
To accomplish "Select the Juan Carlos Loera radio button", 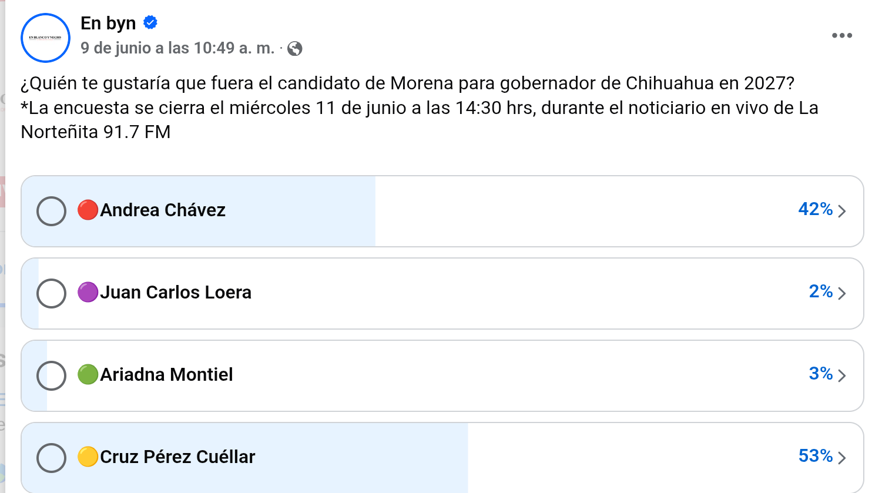I will point(51,293).
